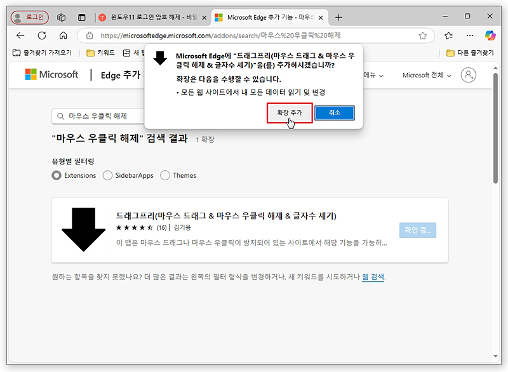This screenshot has width=508, height=372.
Task: Click the Microsoft logo
Action: click(x=51, y=74)
